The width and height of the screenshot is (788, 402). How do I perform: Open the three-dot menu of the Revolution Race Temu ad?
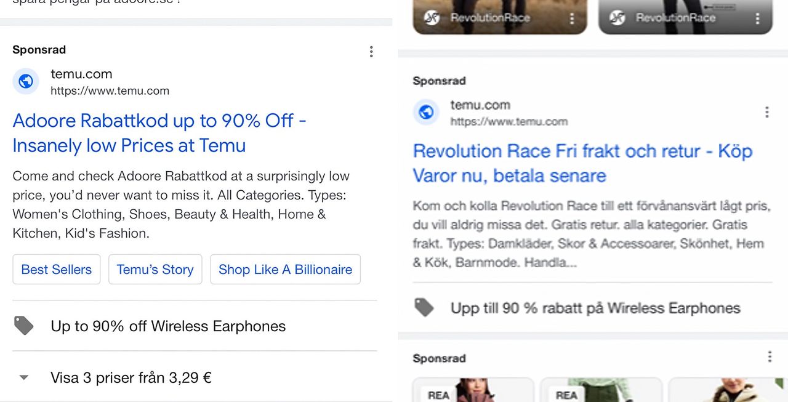point(766,112)
